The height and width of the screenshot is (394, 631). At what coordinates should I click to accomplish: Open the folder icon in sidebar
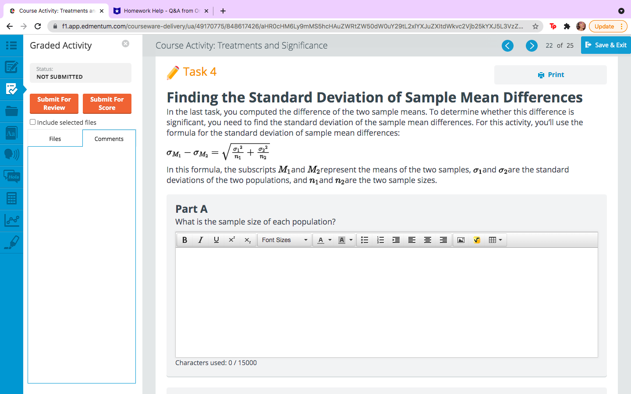pyautogui.click(x=11, y=111)
